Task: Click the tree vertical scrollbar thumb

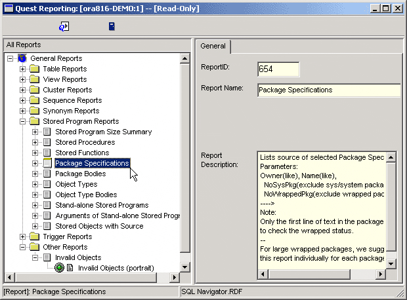Action: (185, 158)
